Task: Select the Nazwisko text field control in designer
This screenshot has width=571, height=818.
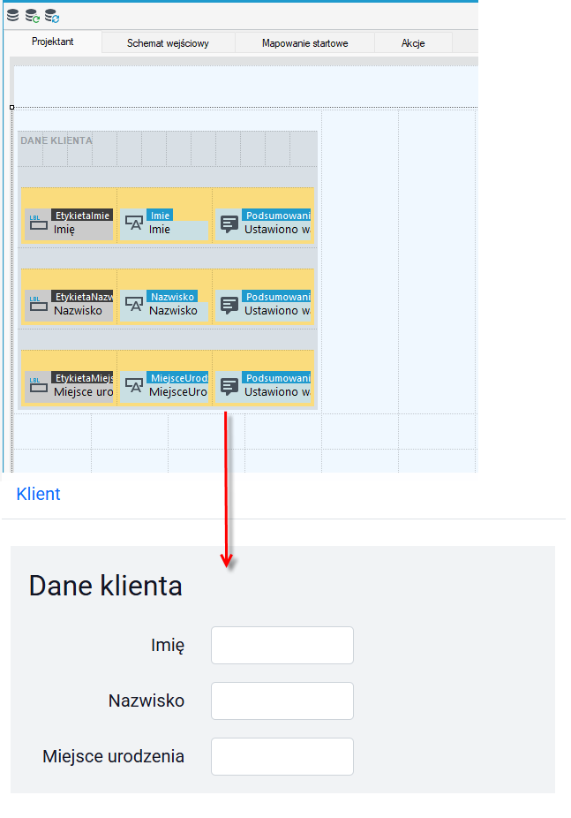Action: click(164, 304)
